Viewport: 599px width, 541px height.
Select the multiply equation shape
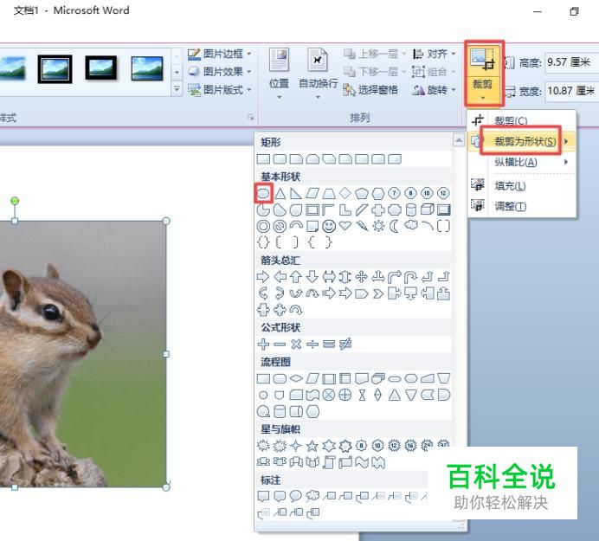[x=296, y=345]
